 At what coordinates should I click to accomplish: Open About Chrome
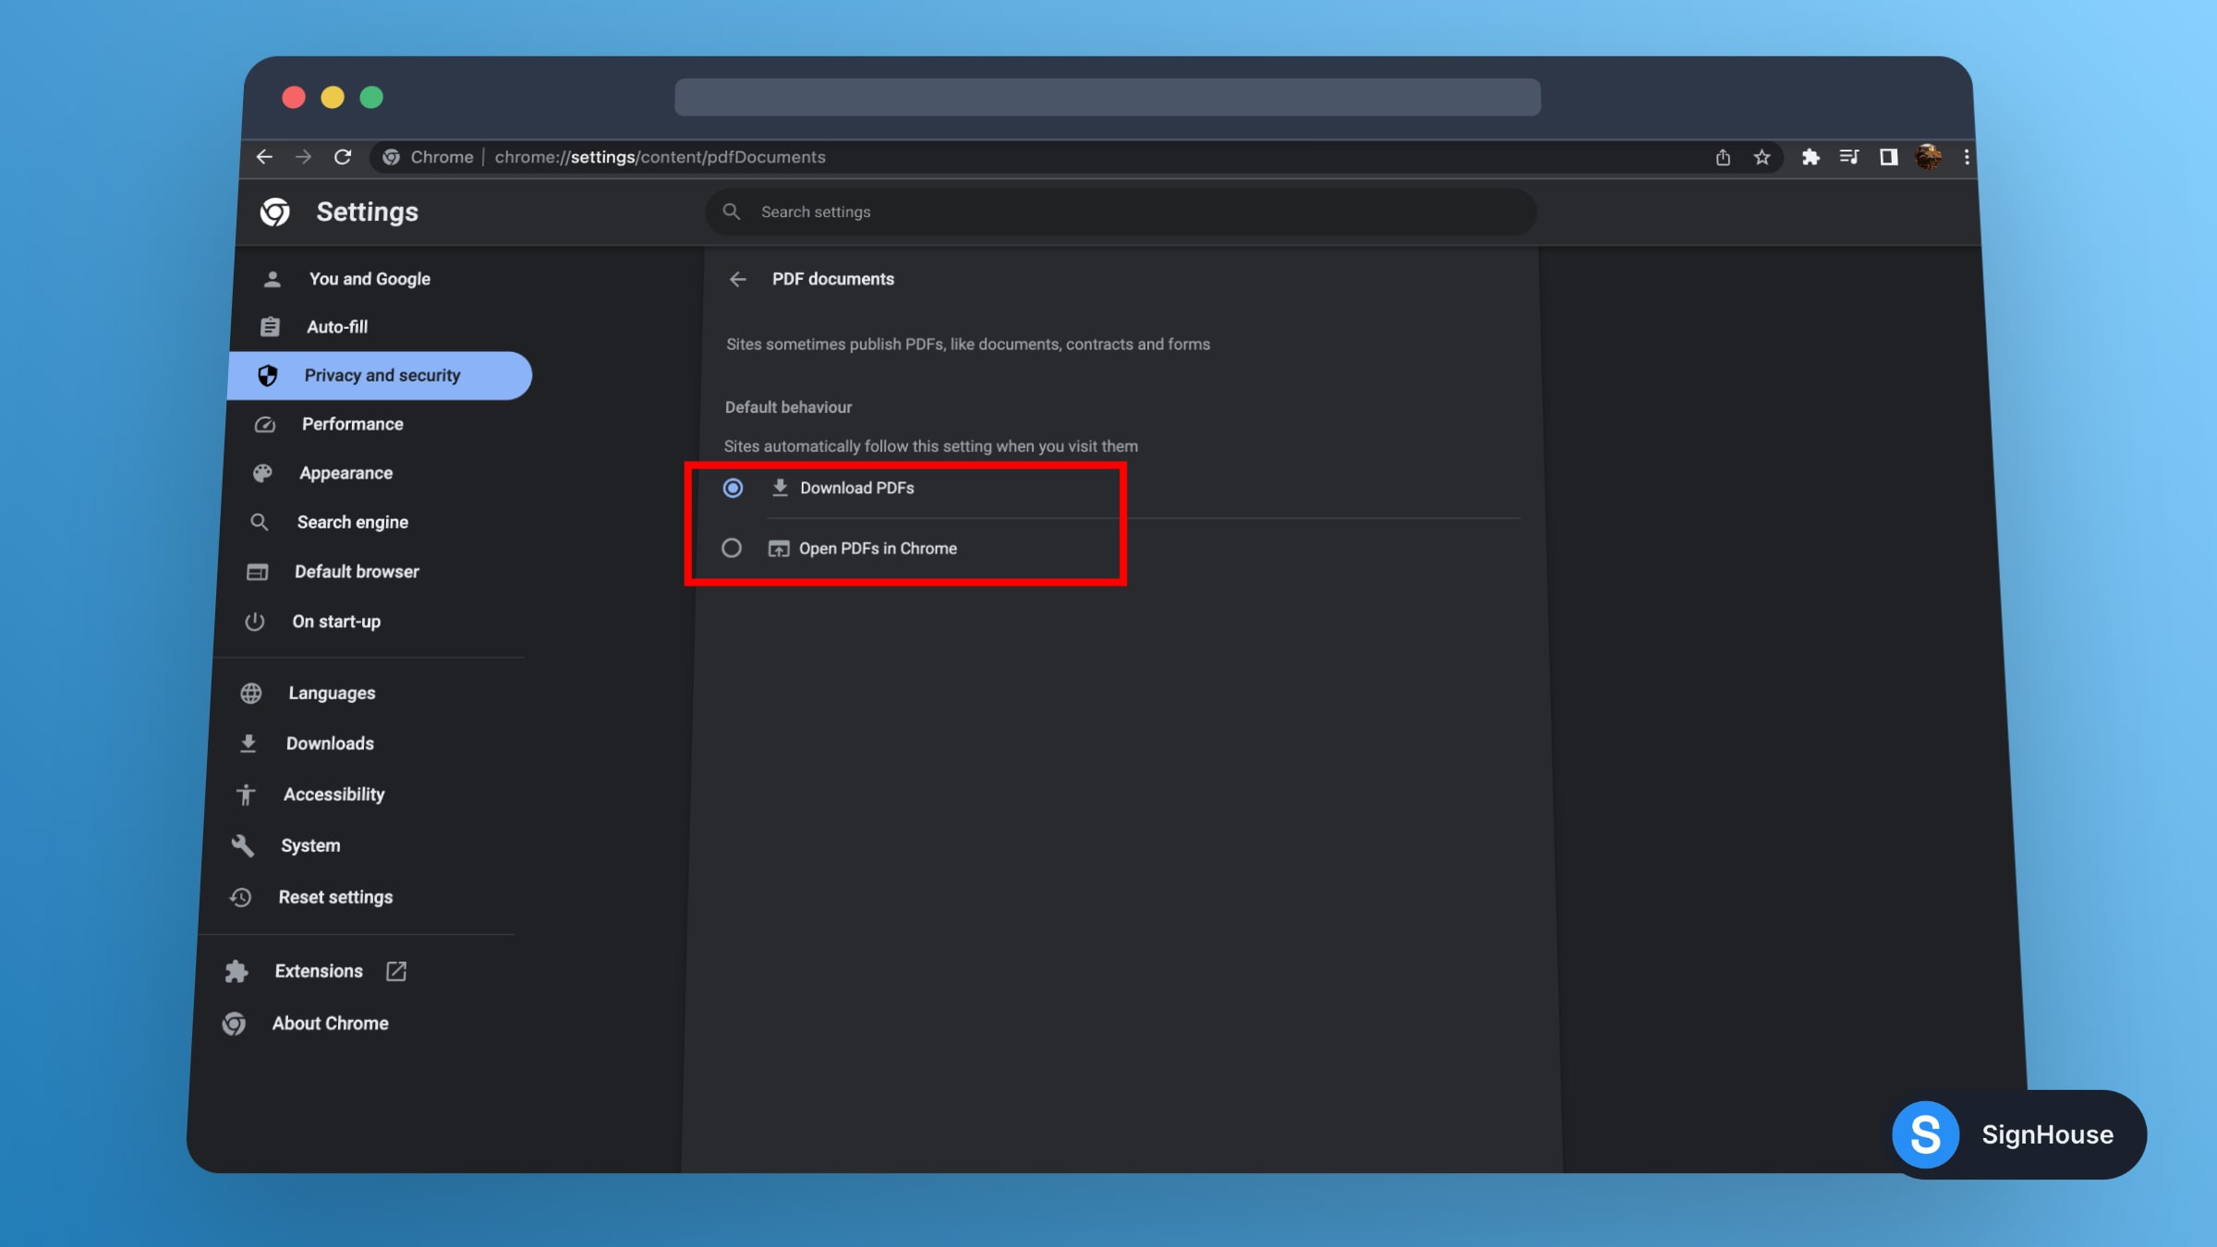[x=330, y=1023]
